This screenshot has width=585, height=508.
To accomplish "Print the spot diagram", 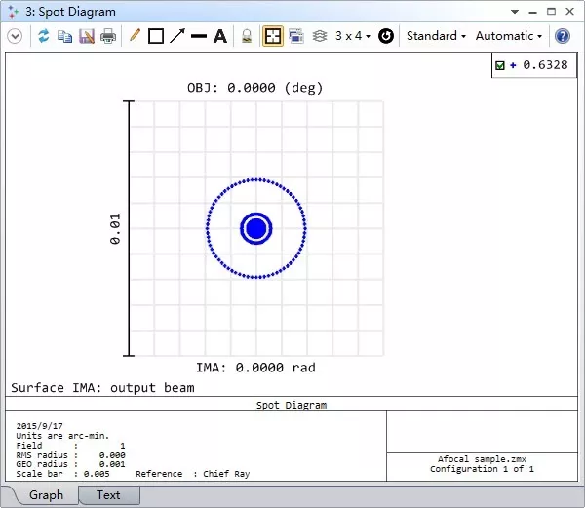I will pos(108,36).
